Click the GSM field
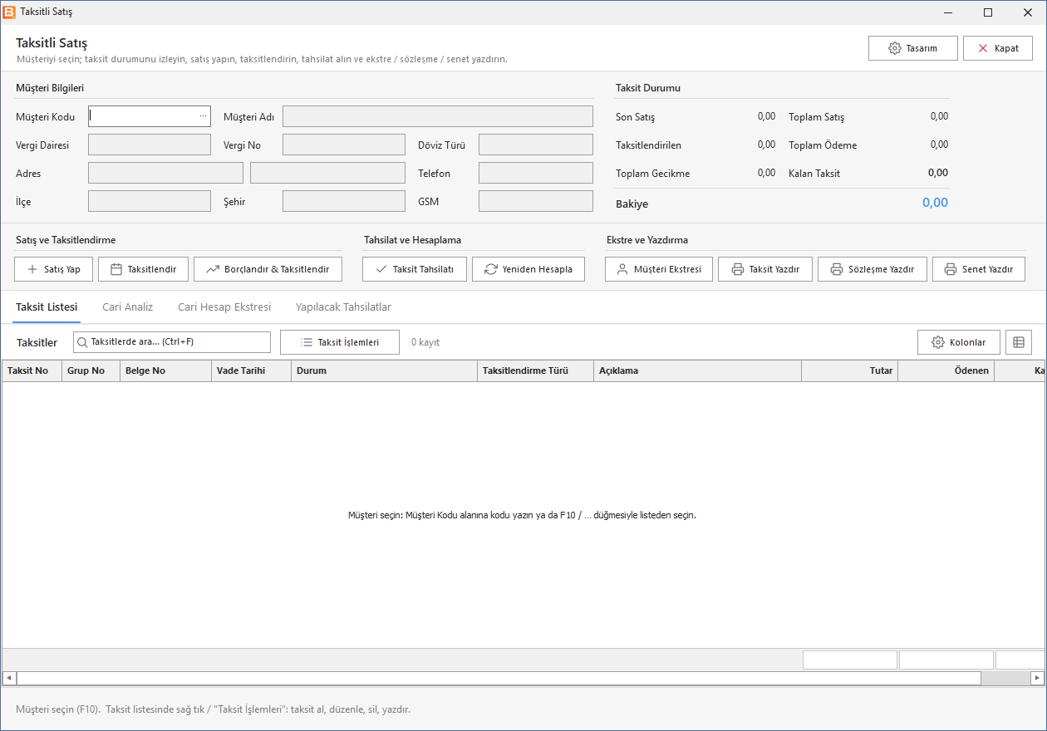 pyautogui.click(x=536, y=201)
